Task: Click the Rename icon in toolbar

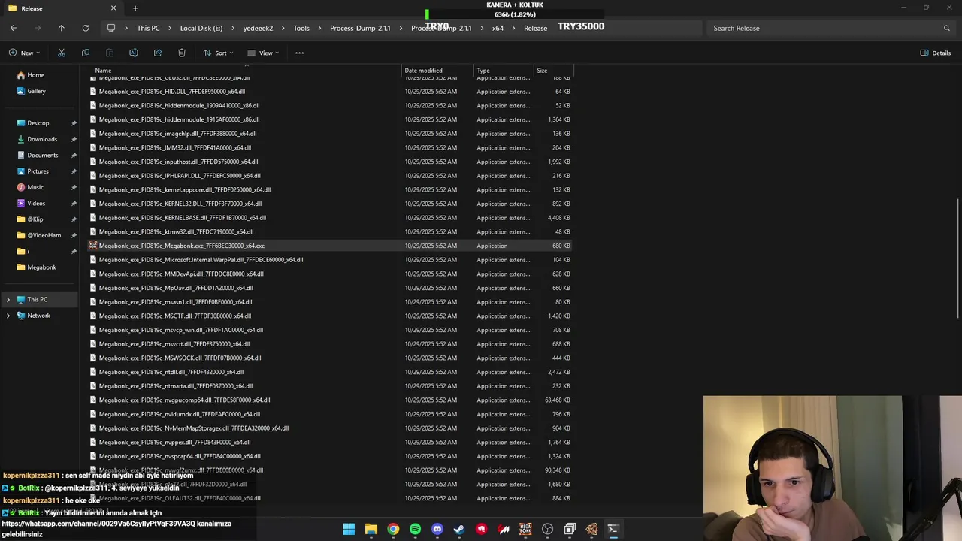Action: click(x=134, y=53)
